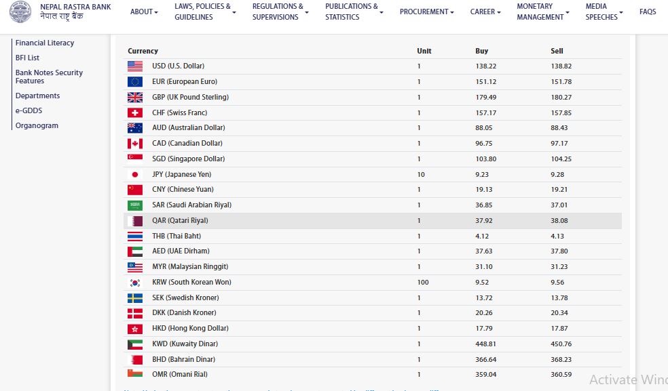Expand Monetary Management dropdown
This screenshot has width=668, height=391.
[x=543, y=12]
